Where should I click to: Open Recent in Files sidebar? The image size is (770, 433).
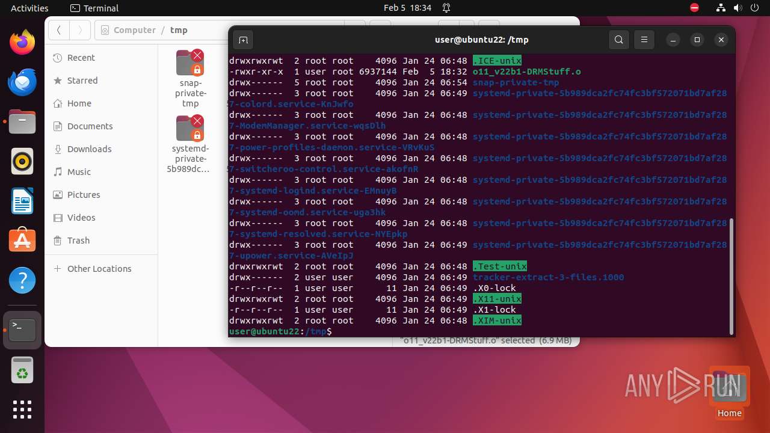101,58
